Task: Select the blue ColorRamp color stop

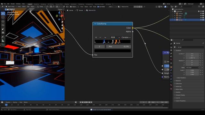Action: tap(104, 42)
